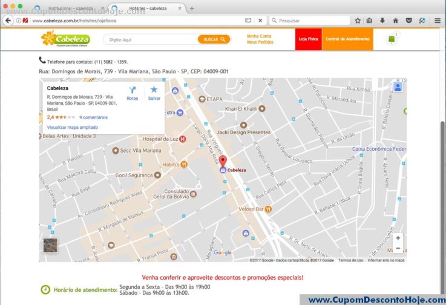Toggle reader view icon in address bar

(248, 21)
